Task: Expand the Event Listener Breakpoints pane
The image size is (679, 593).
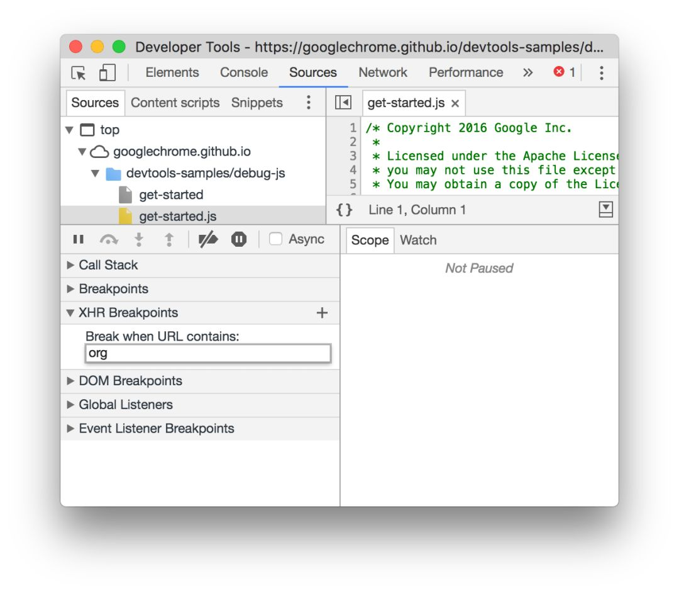Action: click(x=70, y=428)
